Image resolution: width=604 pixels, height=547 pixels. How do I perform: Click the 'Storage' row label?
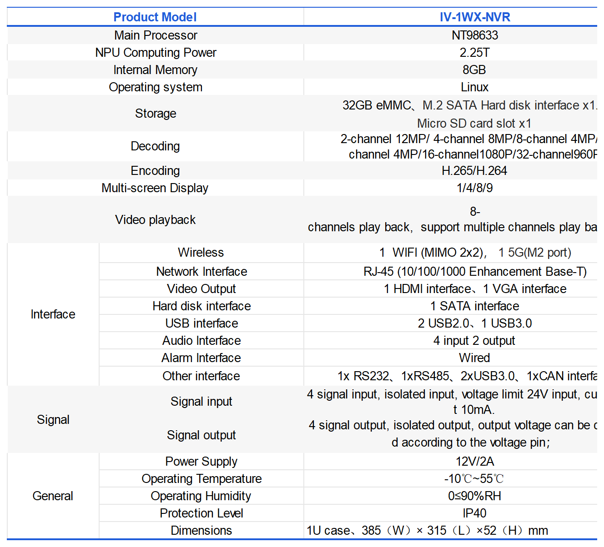click(x=156, y=114)
